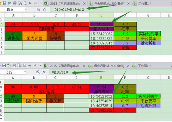Click the fx insert function icon, lower screenshot
The height and width of the screenshot is (122, 172).
(x=44, y=72)
